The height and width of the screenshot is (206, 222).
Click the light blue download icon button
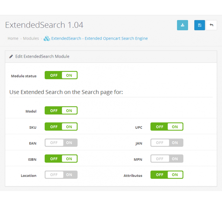[182, 25]
